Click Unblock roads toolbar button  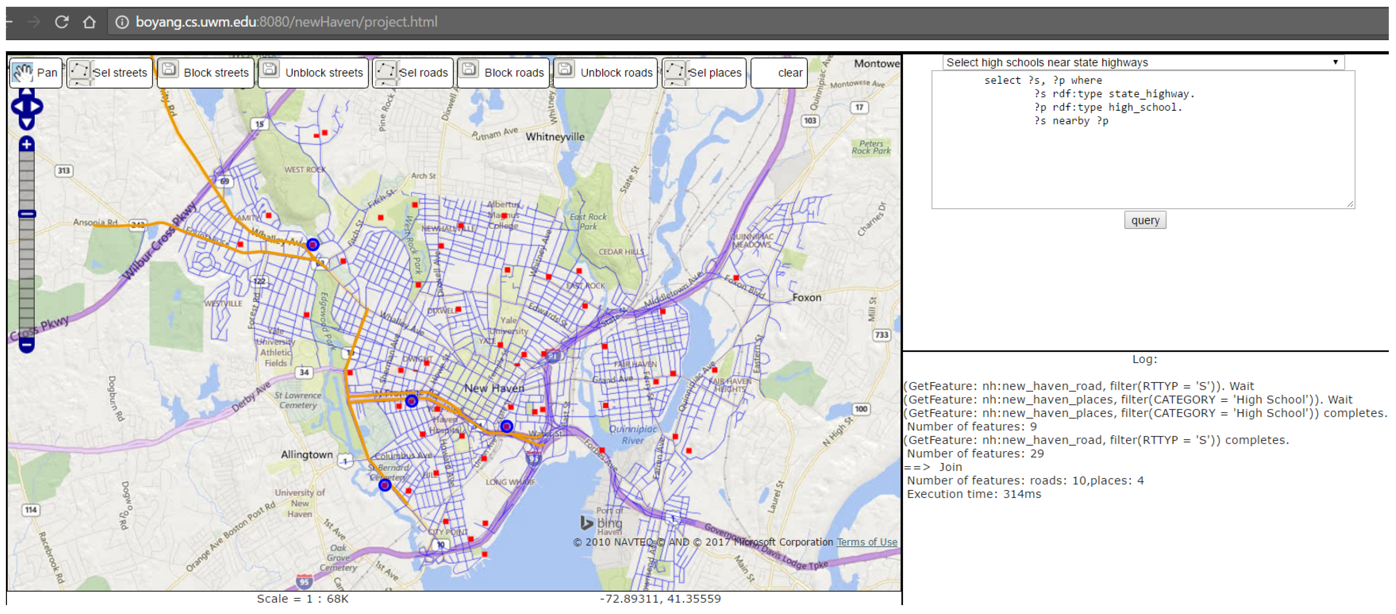606,73
